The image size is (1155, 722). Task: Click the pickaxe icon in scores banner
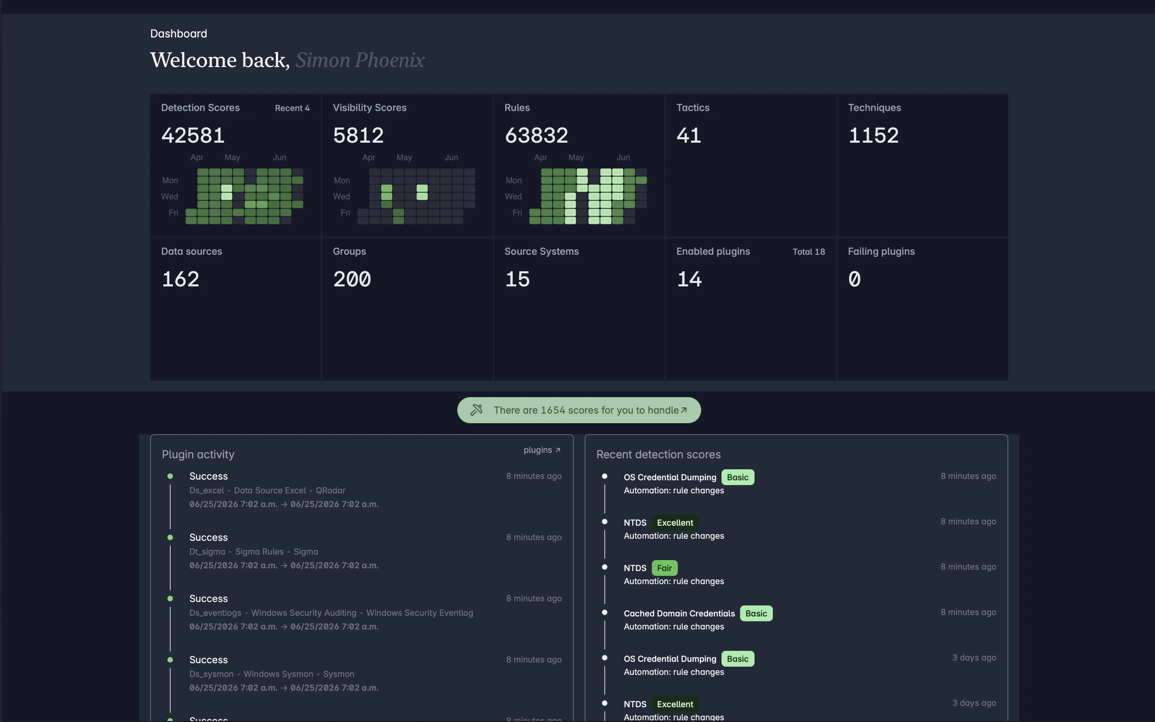(x=476, y=410)
